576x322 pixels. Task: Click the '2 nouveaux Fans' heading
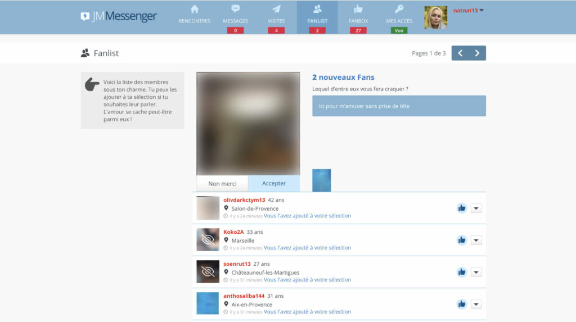click(343, 77)
